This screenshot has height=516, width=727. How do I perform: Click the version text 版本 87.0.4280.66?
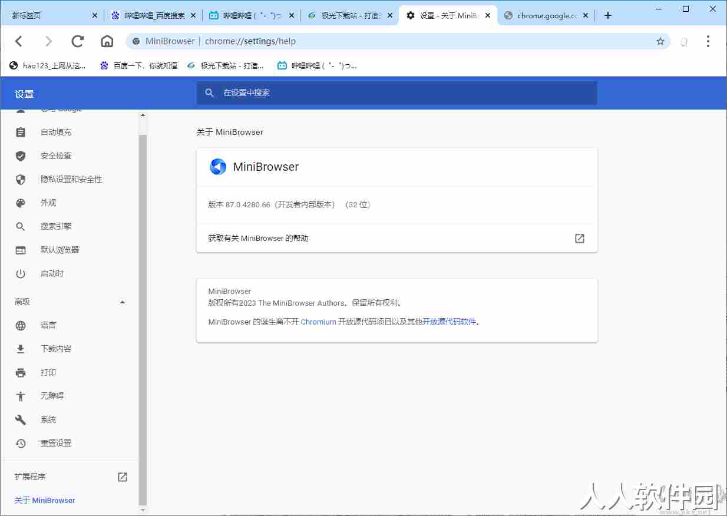pos(289,204)
